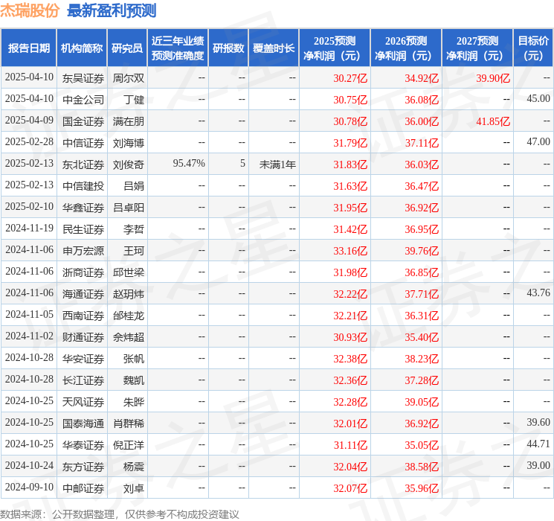
Task: Select the 机构简称 column header
Action: pyautogui.click(x=82, y=48)
